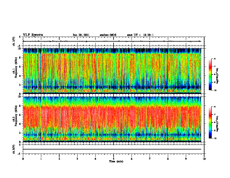Click the time axis tick label '9'
Viewport: 230px width, 178px height.
point(186,159)
